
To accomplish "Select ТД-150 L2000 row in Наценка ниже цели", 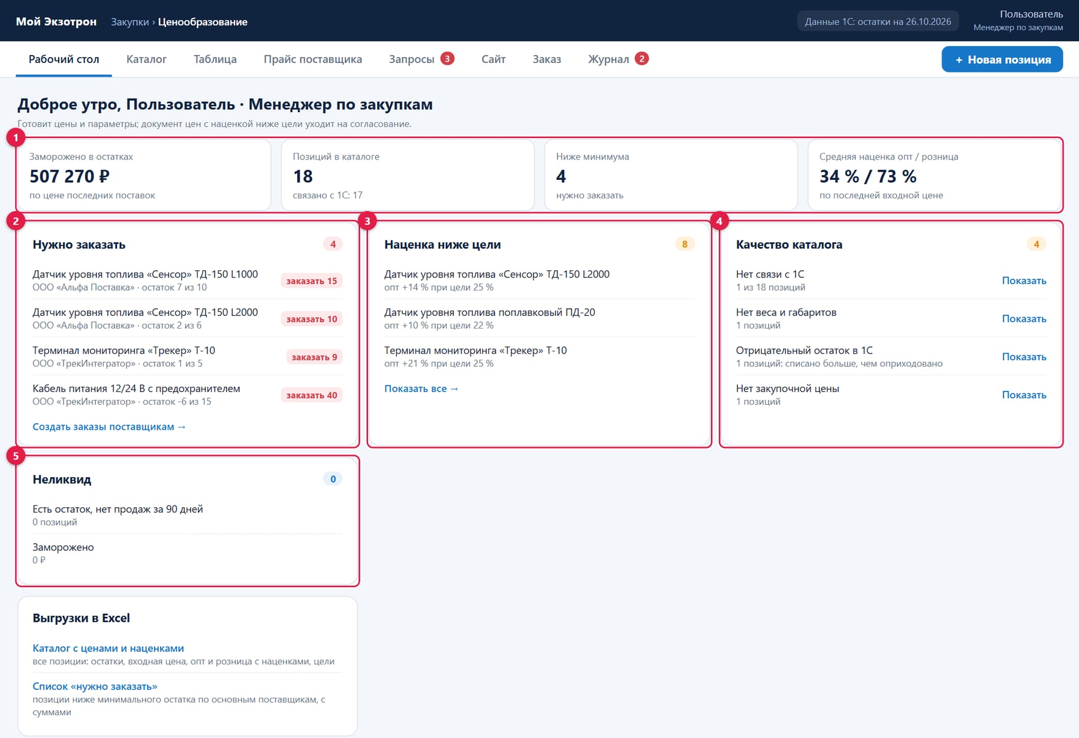I will coord(539,281).
